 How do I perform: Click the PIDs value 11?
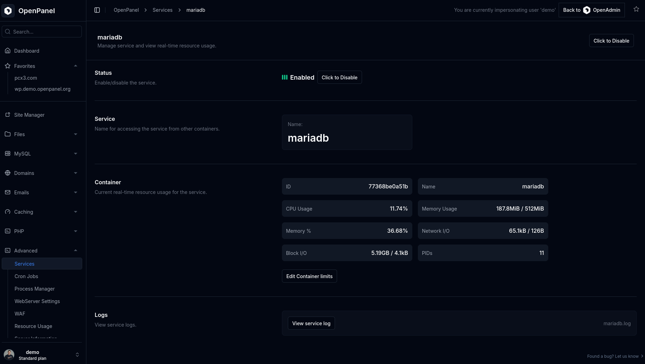542,253
